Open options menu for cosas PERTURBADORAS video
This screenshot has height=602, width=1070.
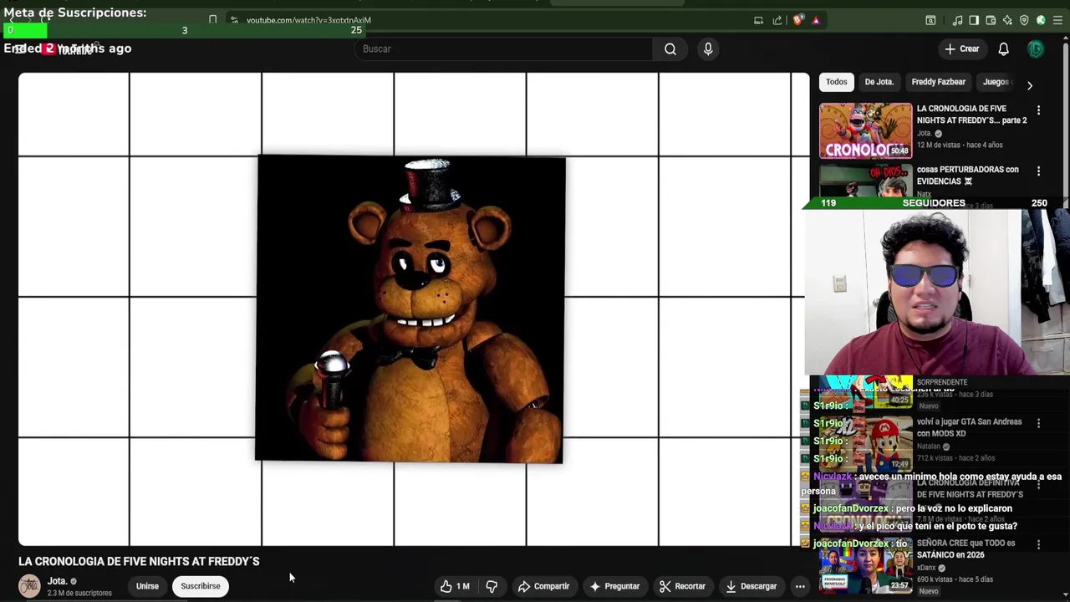1038,171
